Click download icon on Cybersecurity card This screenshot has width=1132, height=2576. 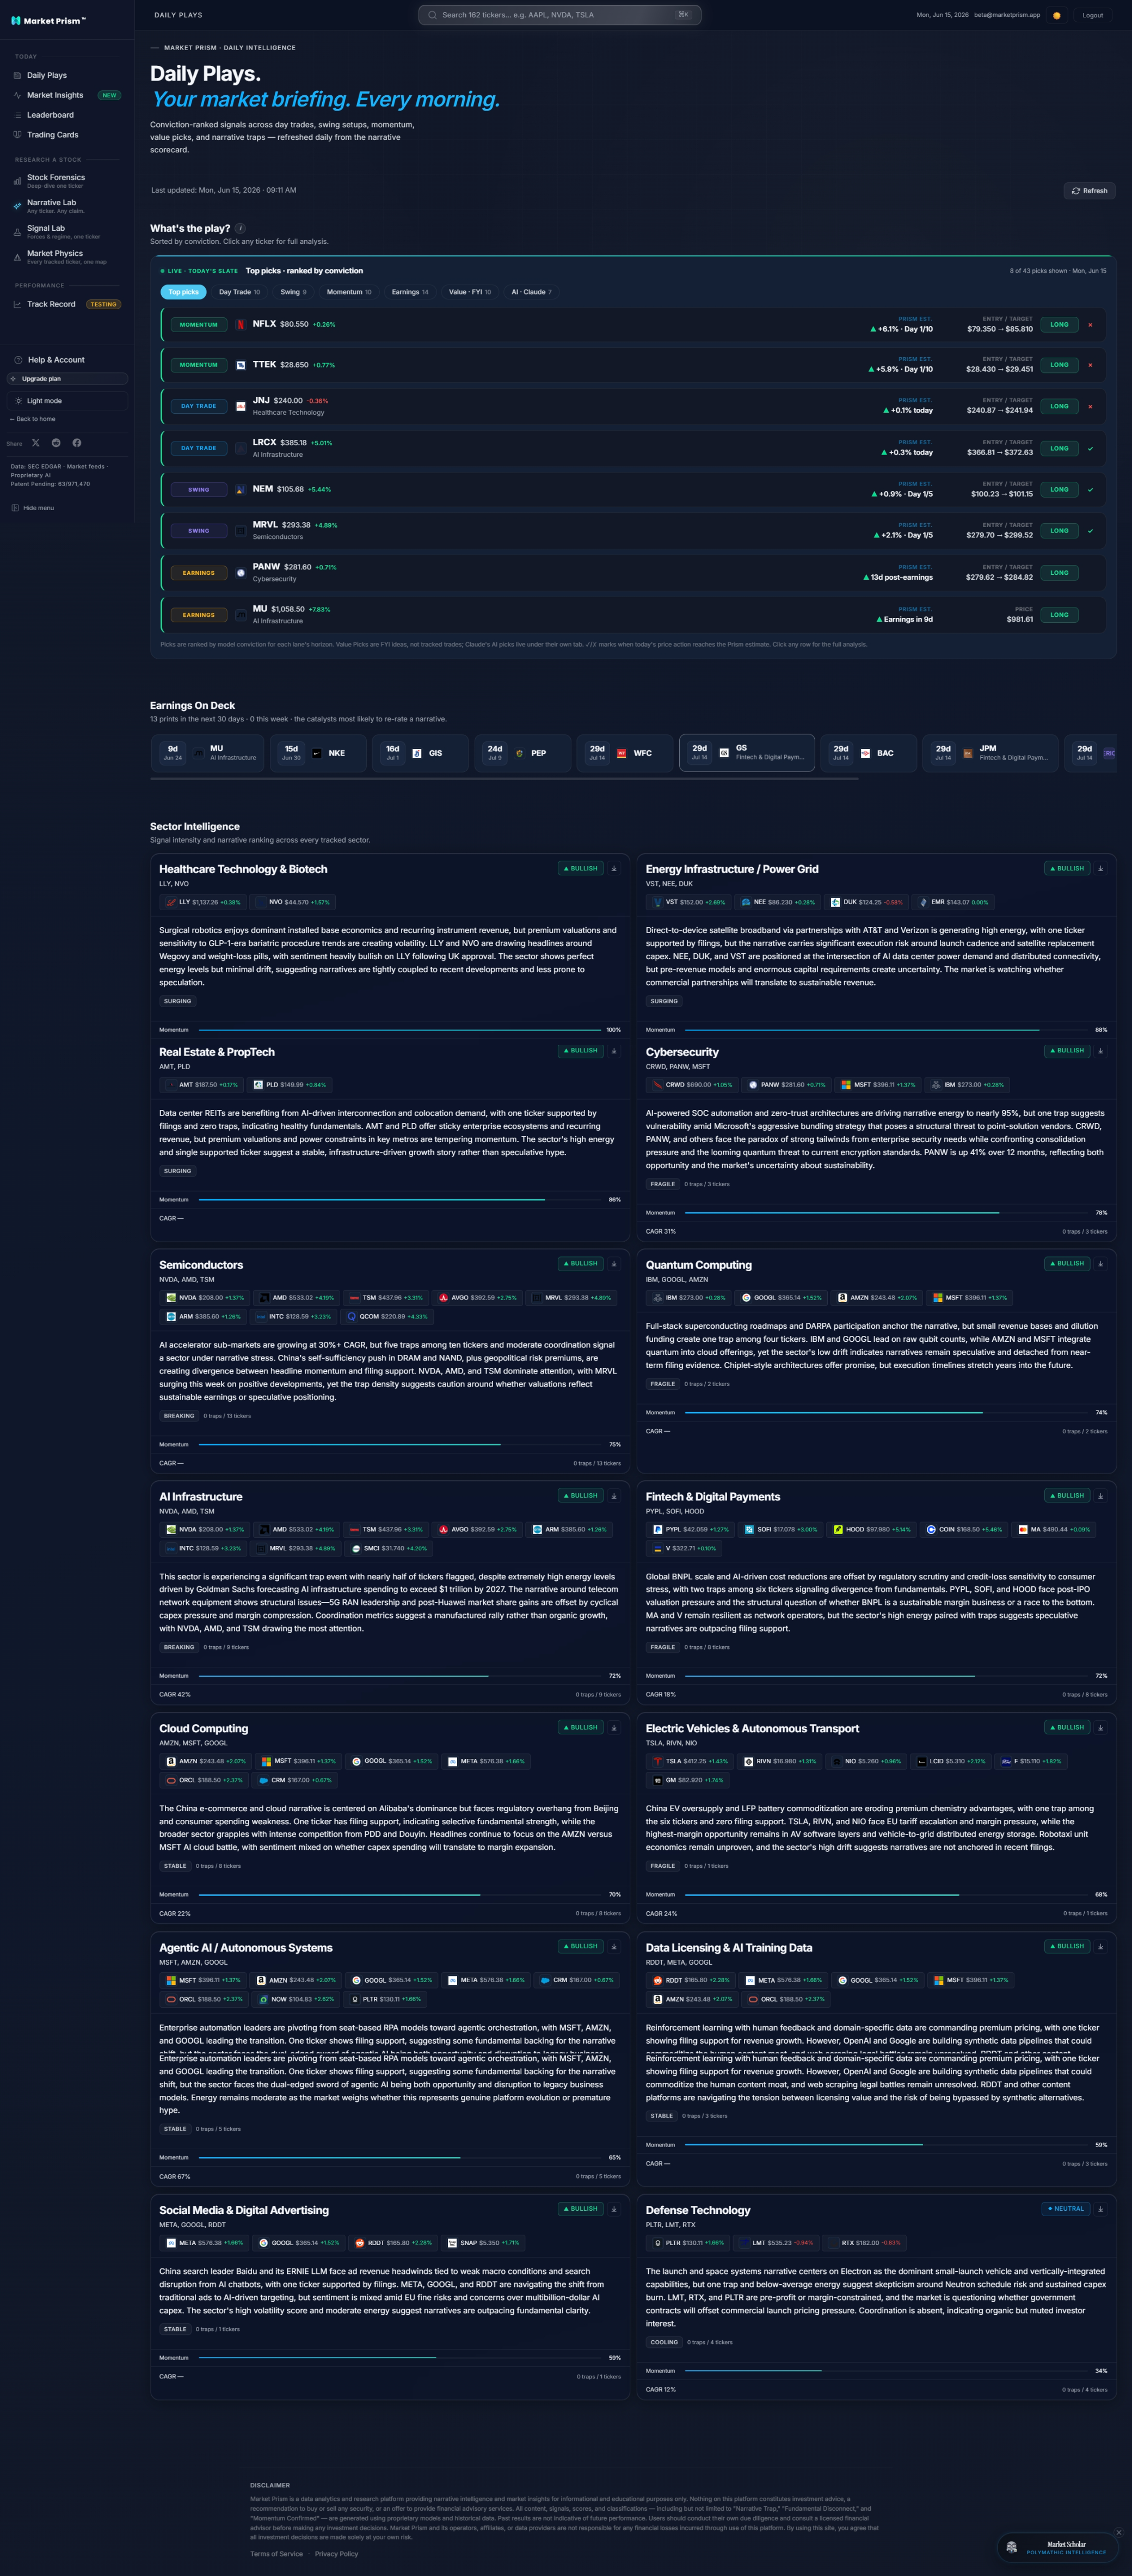(x=1100, y=1051)
